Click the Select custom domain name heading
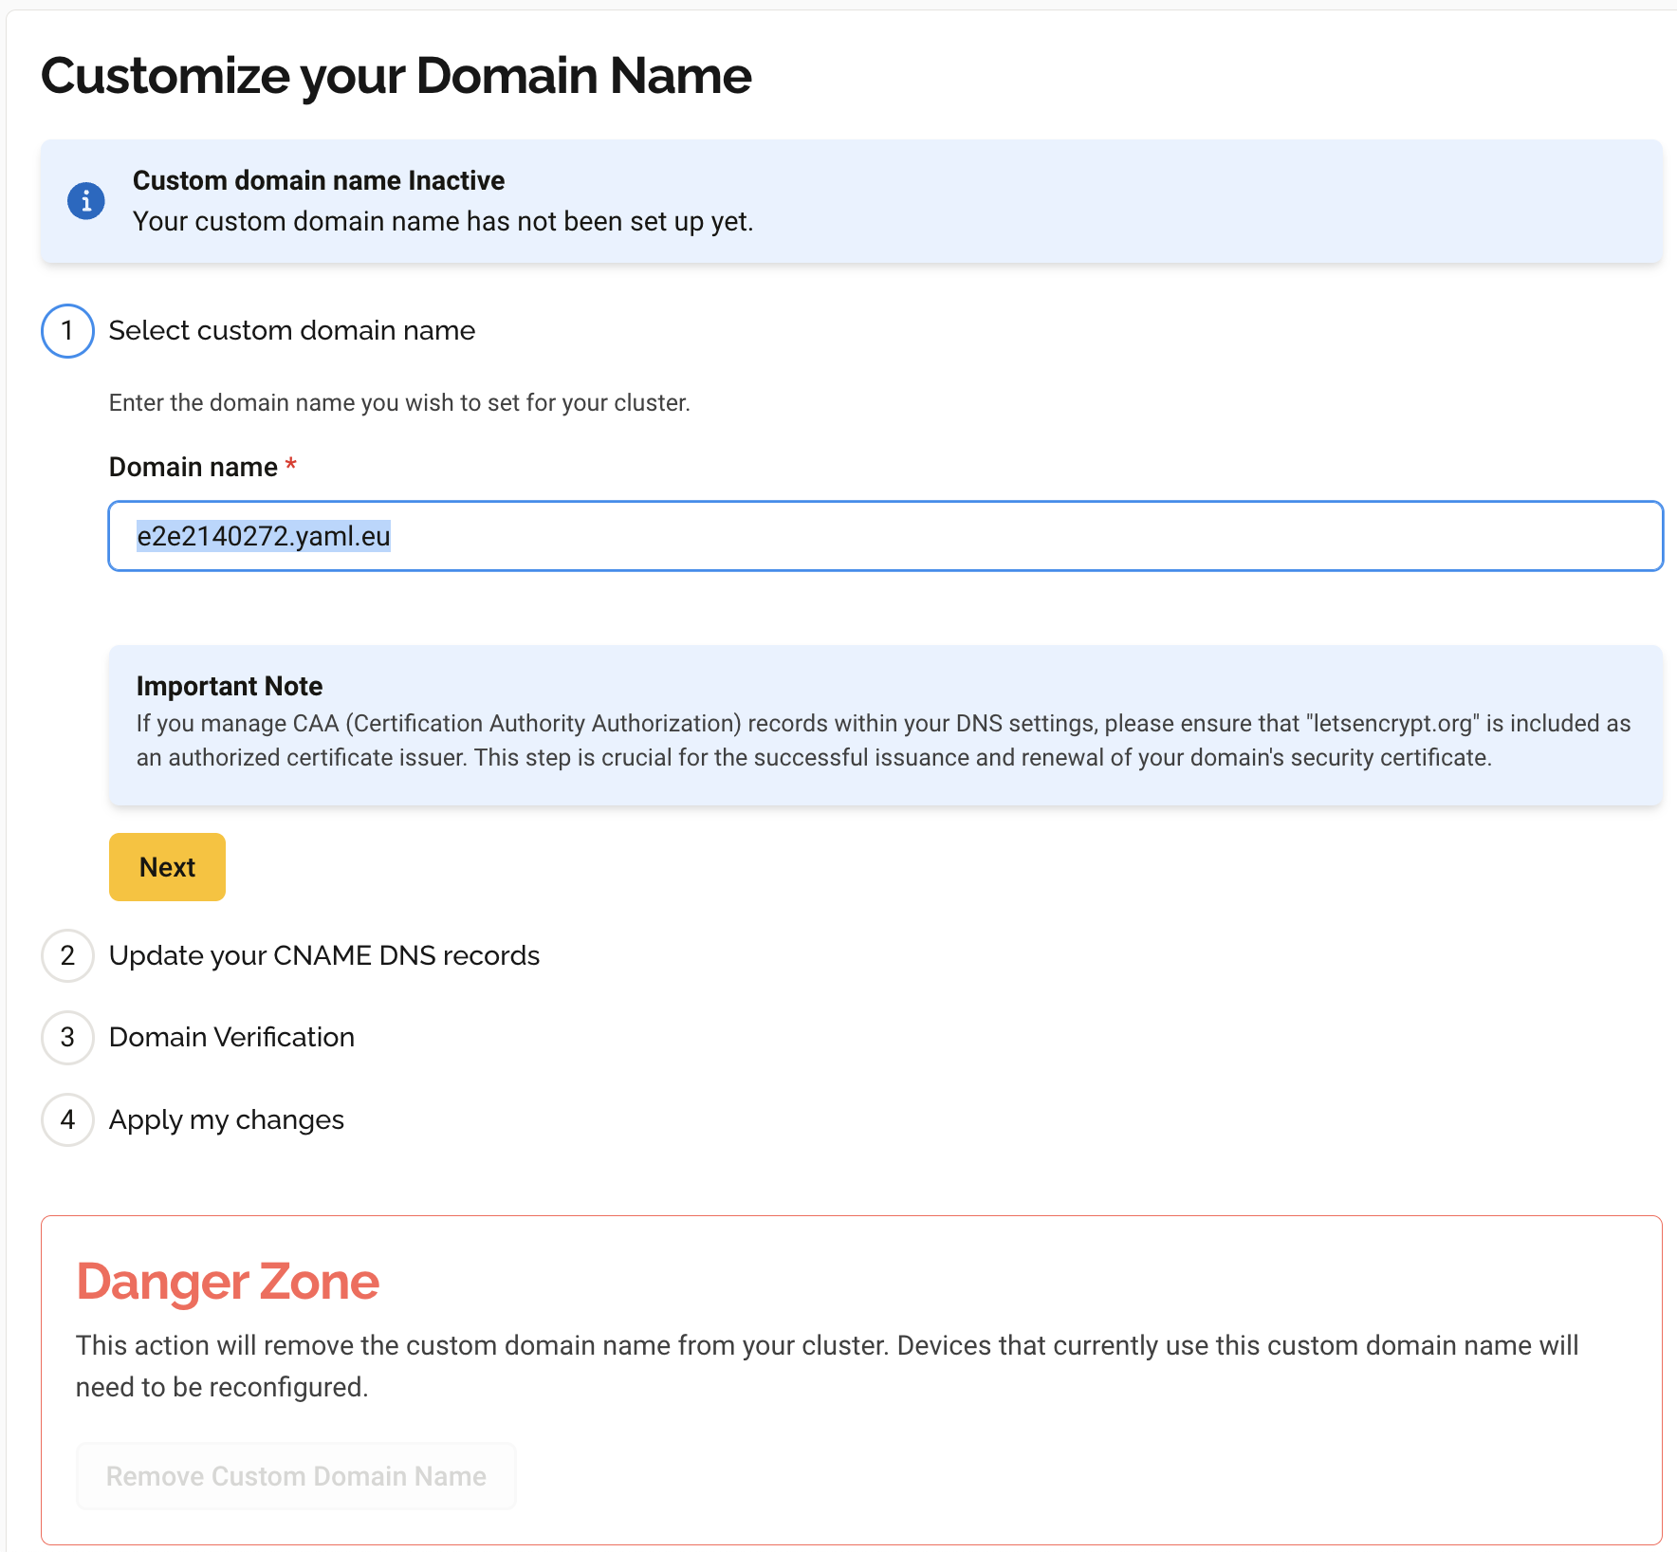 (292, 330)
